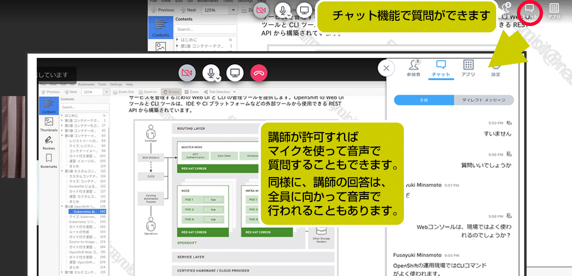Screen dimensions: 572x276
Task: Click ROUTING LAYER box in the diagram
Action: click(x=253, y=128)
